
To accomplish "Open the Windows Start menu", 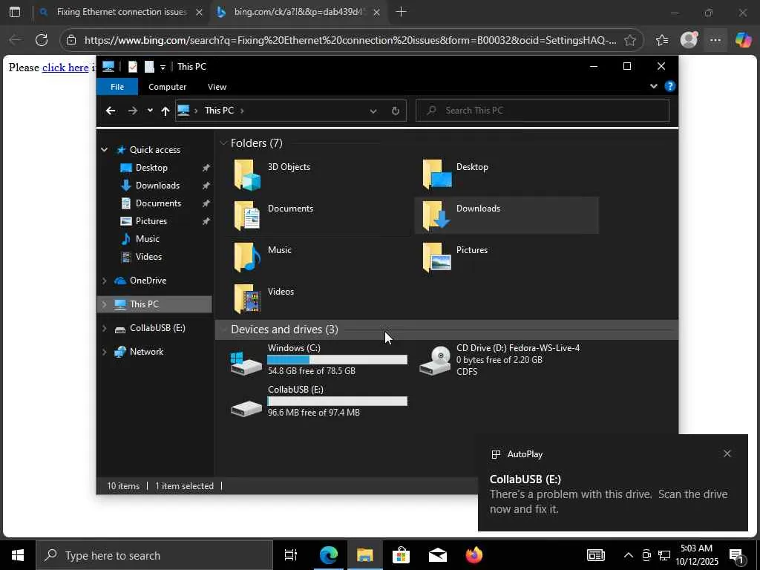I will click(18, 555).
